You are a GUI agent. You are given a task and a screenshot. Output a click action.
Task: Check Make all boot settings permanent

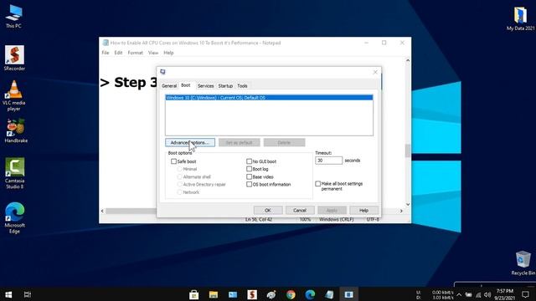click(318, 184)
